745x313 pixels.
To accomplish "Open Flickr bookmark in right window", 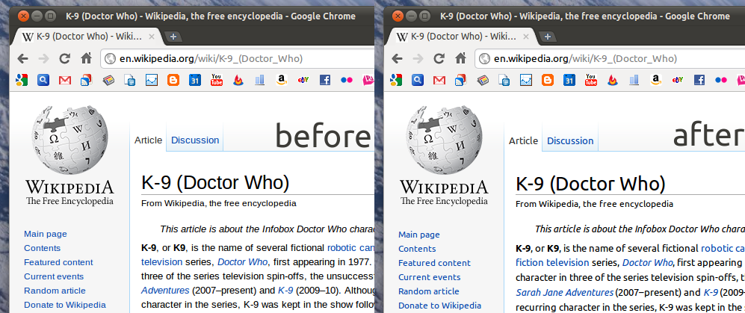I will pos(721,80).
